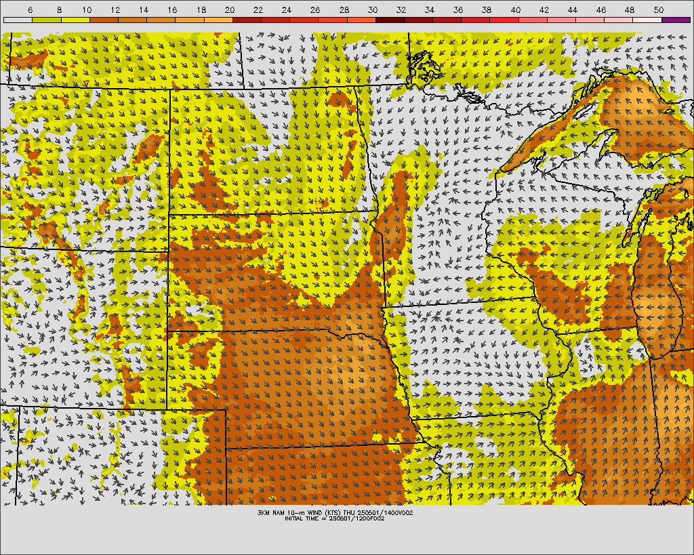Pick the pale pink 46–48 knot swatch
The image size is (694, 555).
click(619, 20)
